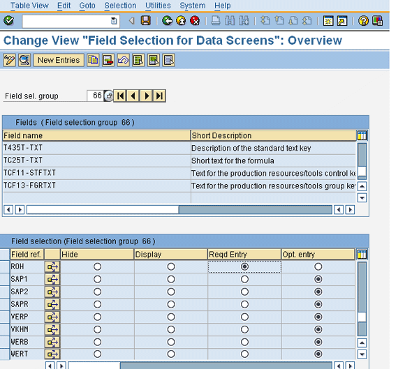Click the green Enter checkmark icon

coord(8,21)
